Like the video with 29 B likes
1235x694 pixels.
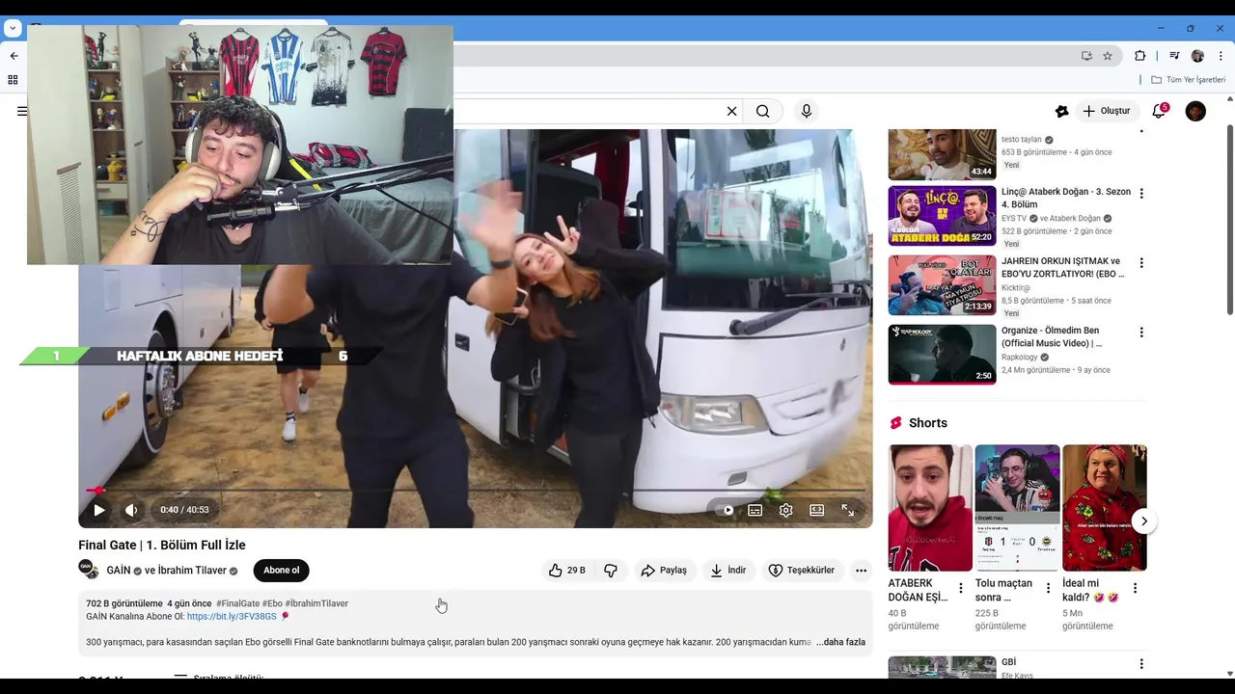tap(567, 571)
